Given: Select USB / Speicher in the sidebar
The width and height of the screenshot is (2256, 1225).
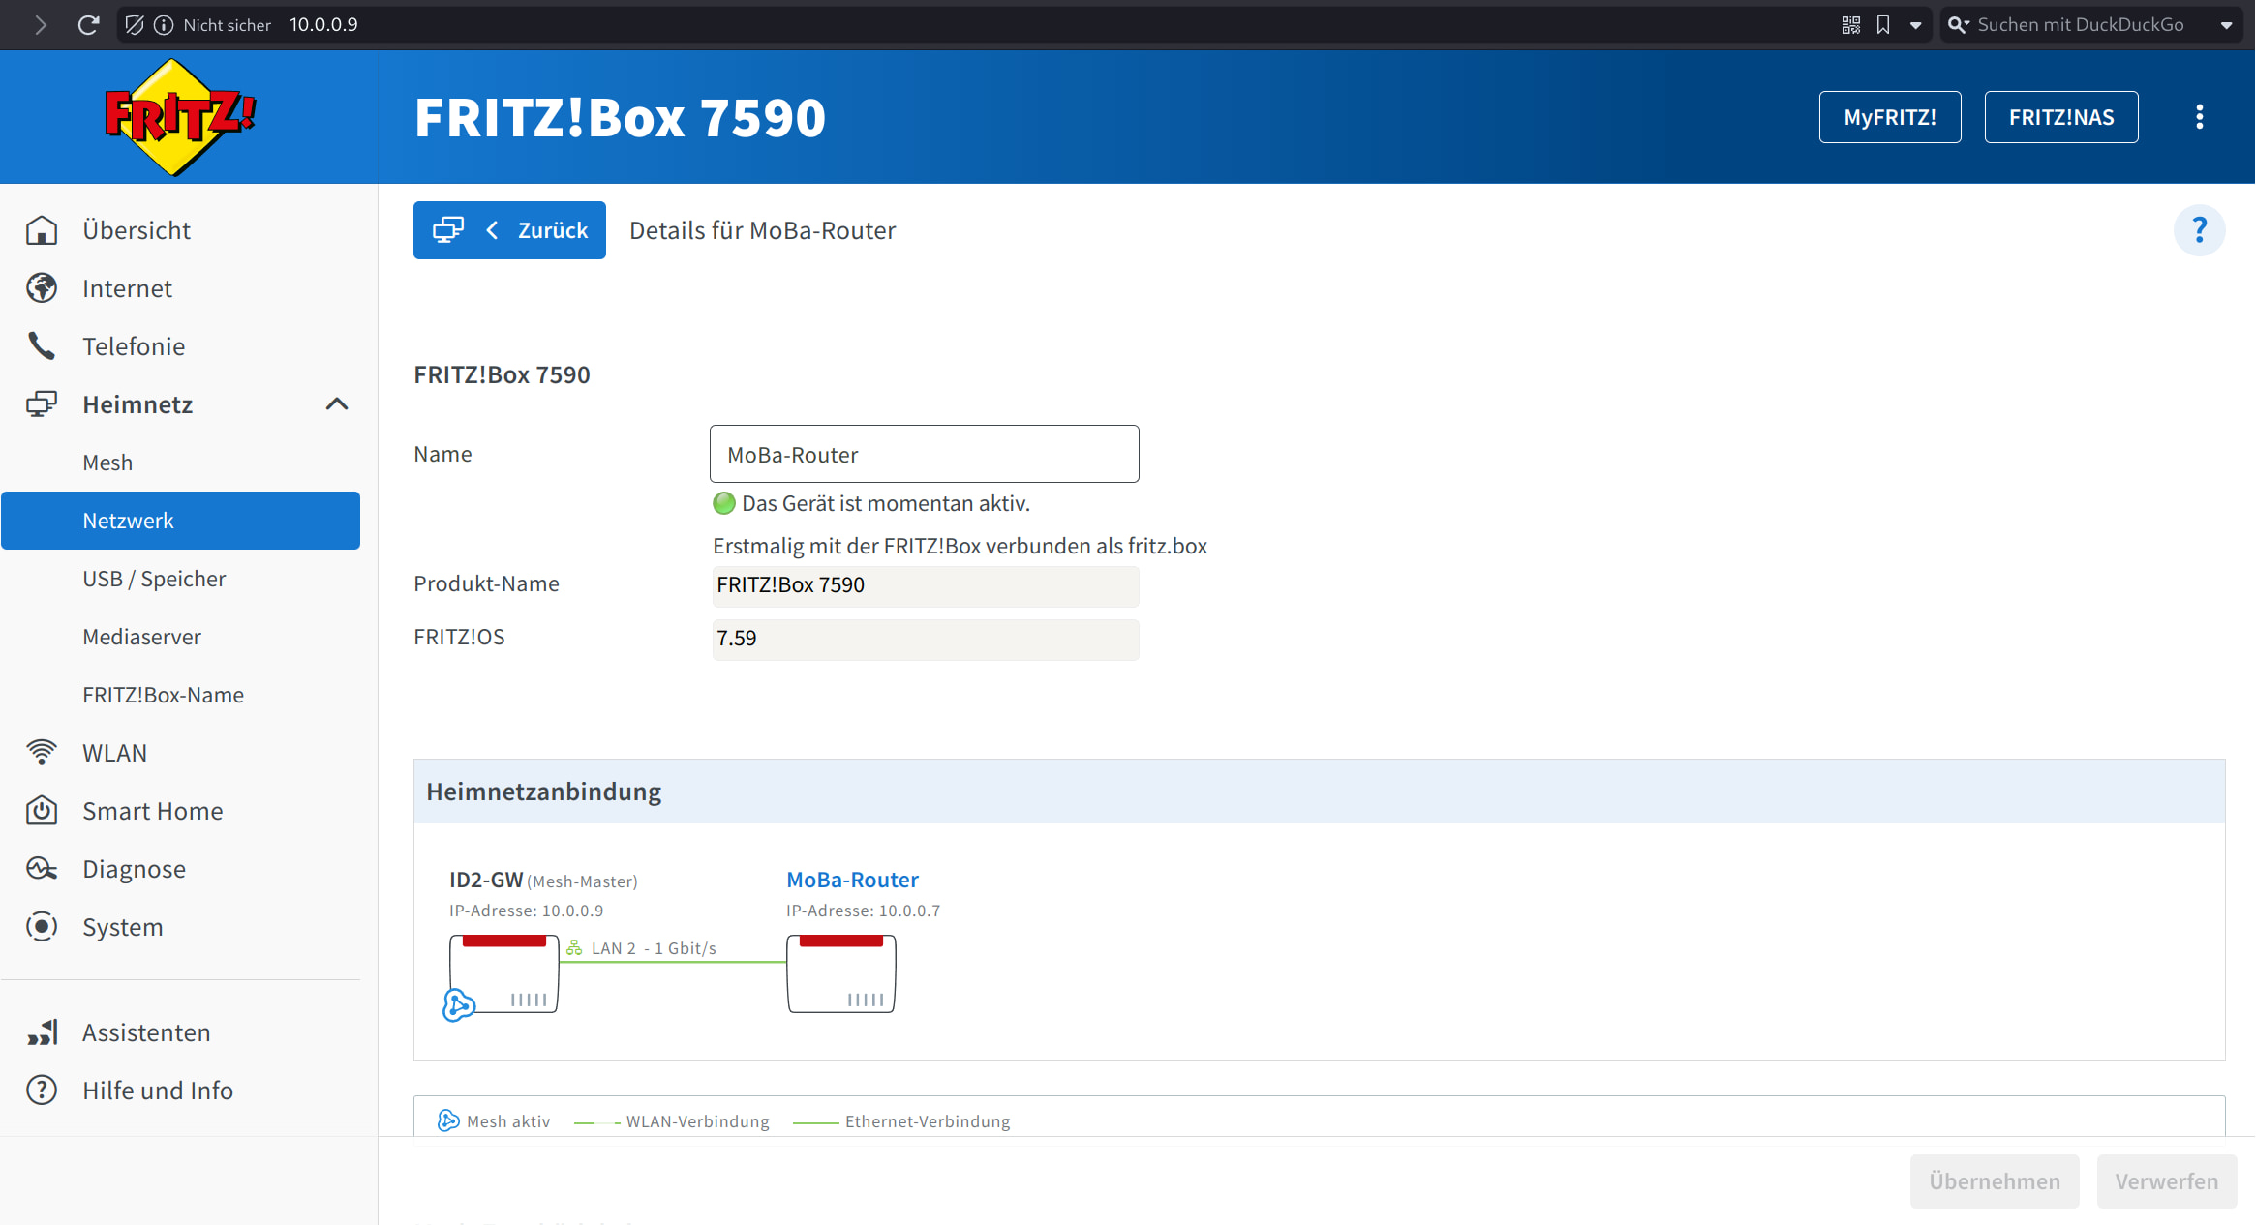Looking at the screenshot, I should (154, 579).
